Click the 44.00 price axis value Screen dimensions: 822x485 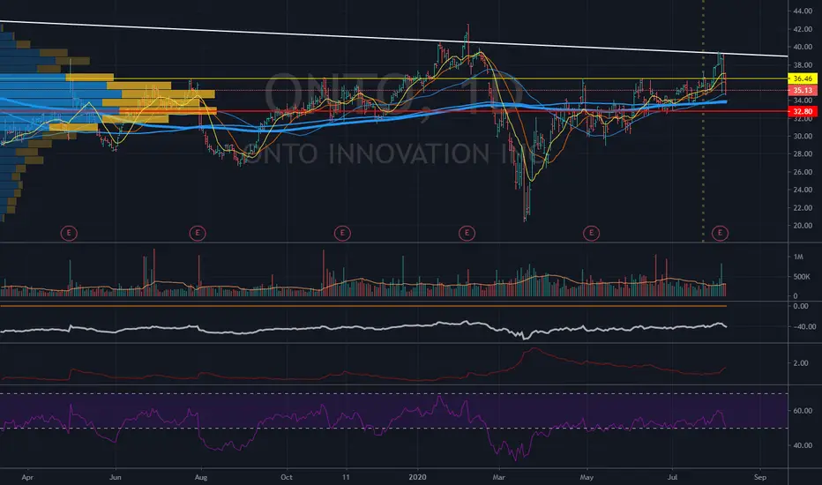pos(803,11)
